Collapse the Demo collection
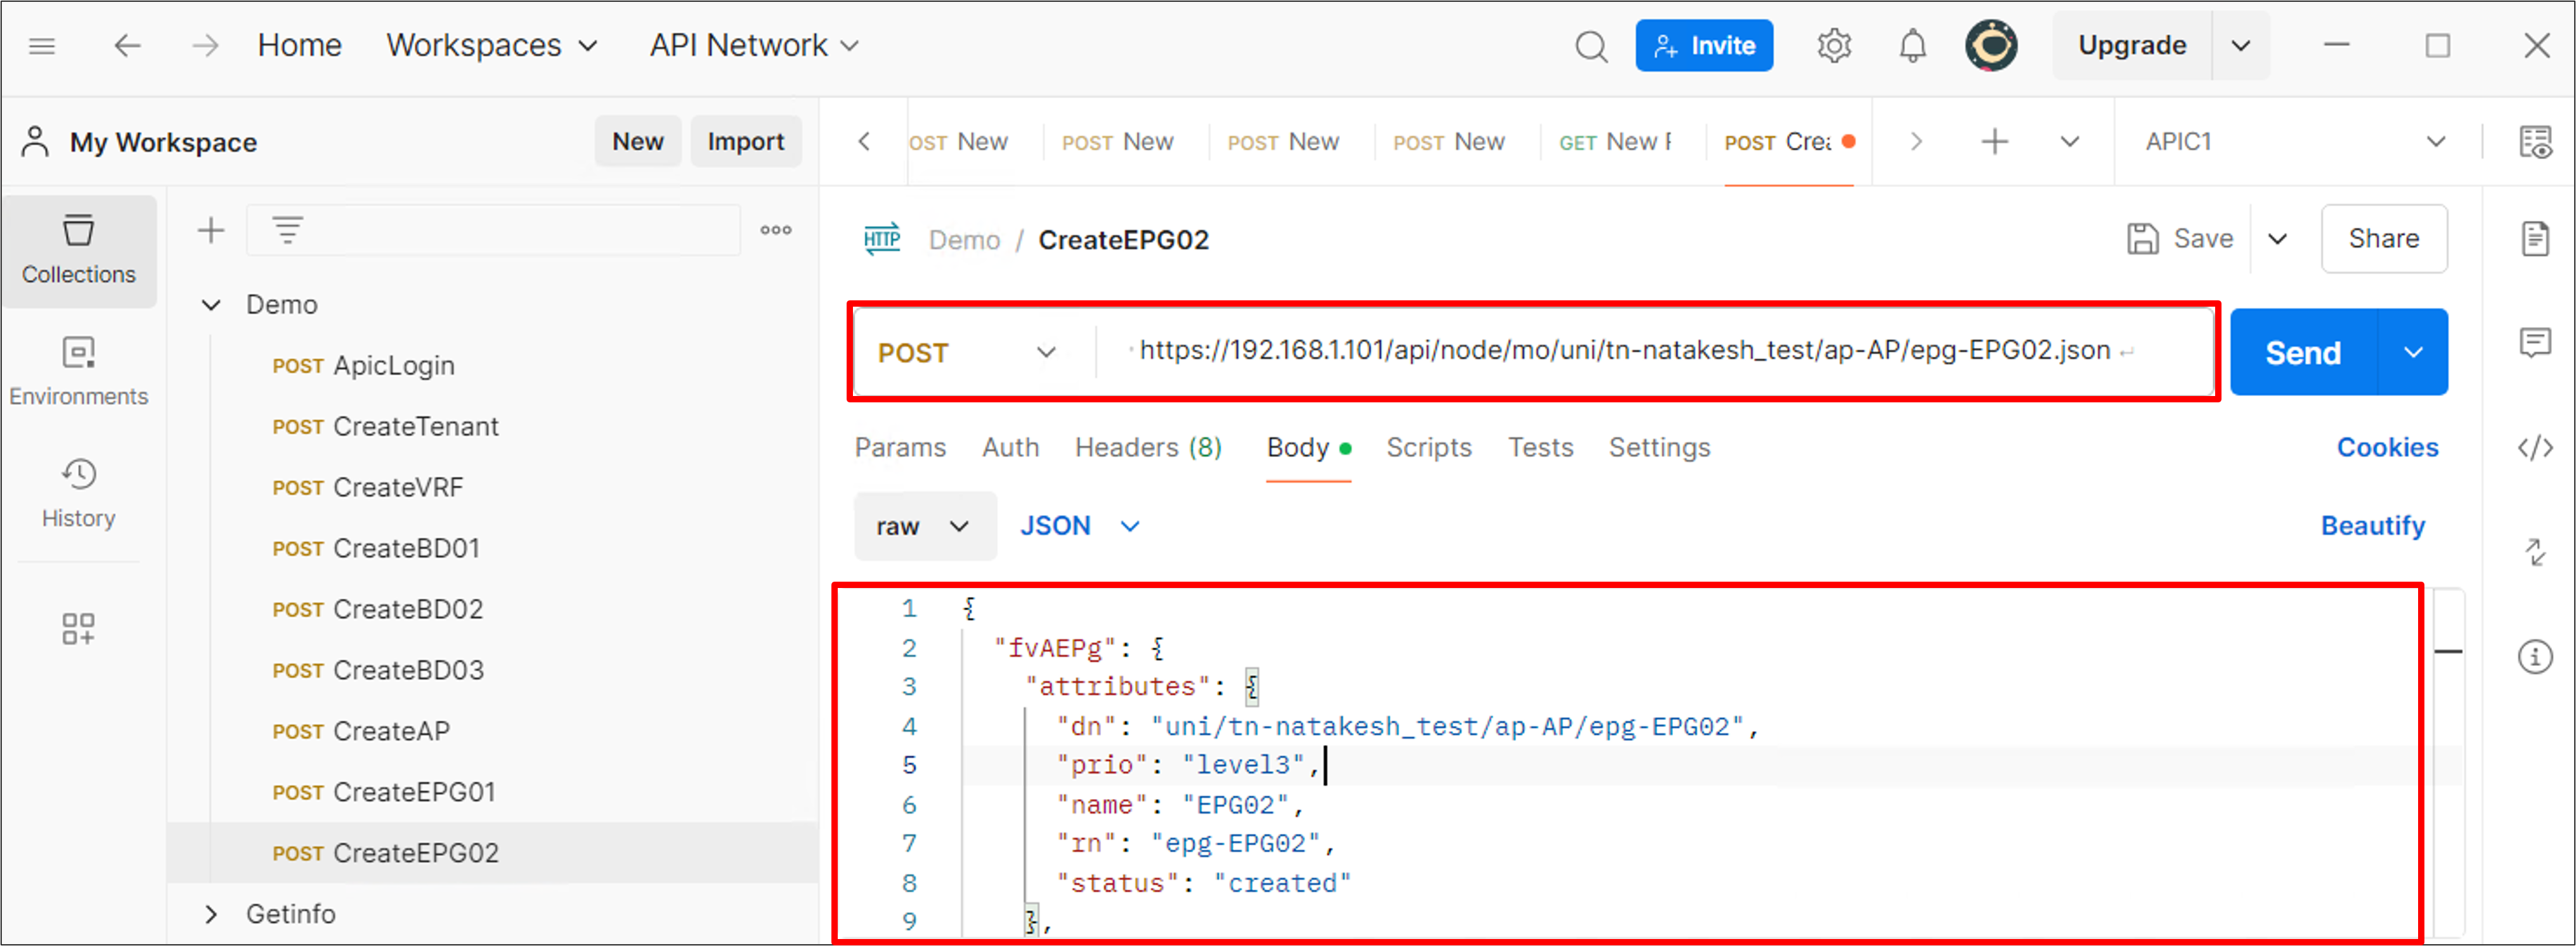The width and height of the screenshot is (2576, 946). pos(211,305)
